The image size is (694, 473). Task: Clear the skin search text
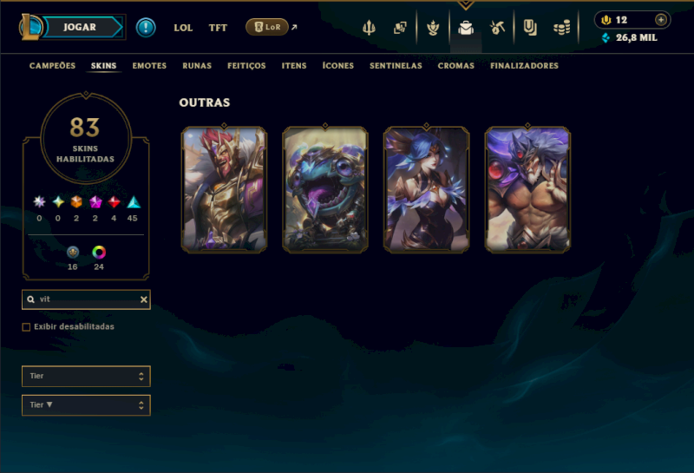pyautogui.click(x=144, y=299)
